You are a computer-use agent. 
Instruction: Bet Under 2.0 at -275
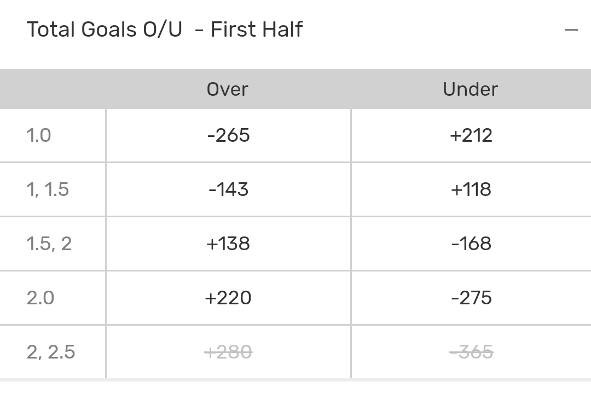tap(471, 298)
